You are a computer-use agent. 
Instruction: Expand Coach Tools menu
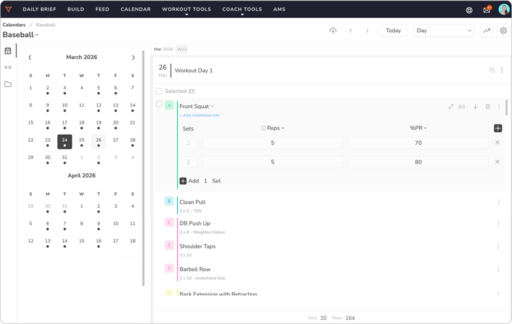242,10
